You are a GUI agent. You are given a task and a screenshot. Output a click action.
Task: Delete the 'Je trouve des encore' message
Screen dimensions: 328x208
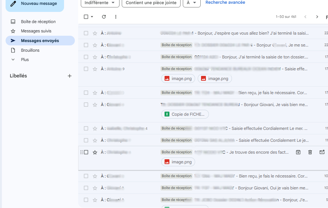click(310, 152)
